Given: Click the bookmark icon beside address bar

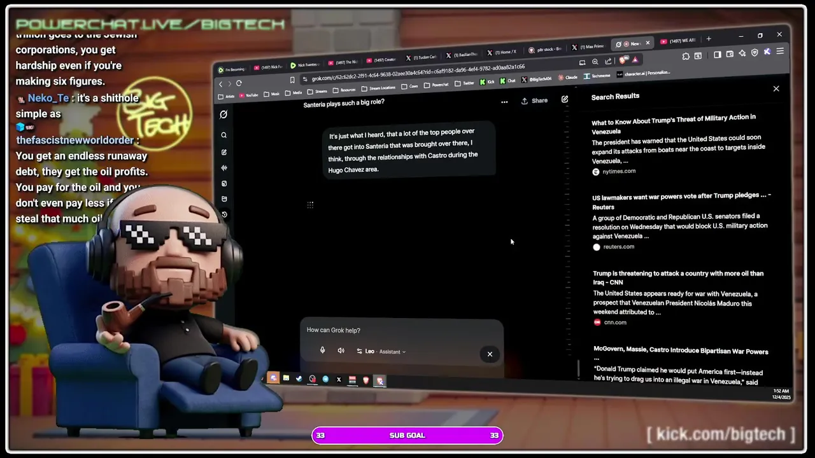Looking at the screenshot, I should pos(292,80).
